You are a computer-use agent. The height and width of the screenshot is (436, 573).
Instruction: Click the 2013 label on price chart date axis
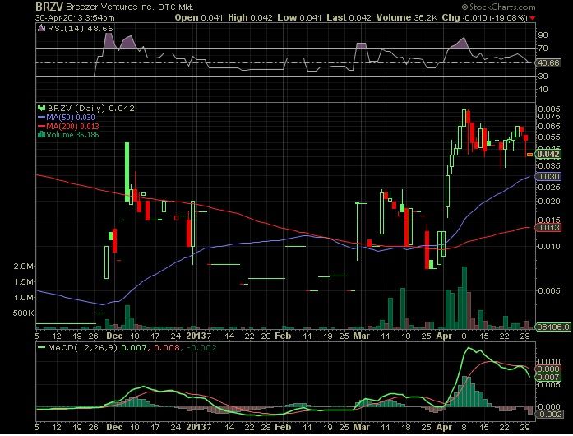(196, 336)
